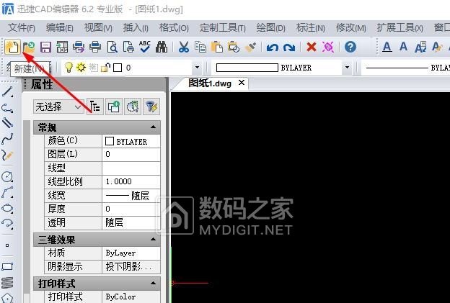
Task: Open the 绘图(D) menu
Action: pos(270,28)
